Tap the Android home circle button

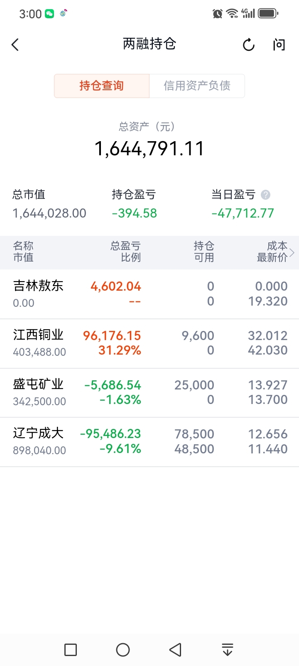pos(123,649)
